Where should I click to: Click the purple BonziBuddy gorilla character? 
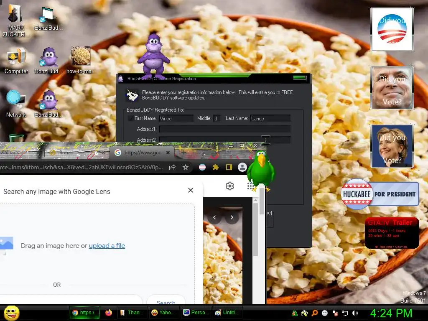point(153,56)
